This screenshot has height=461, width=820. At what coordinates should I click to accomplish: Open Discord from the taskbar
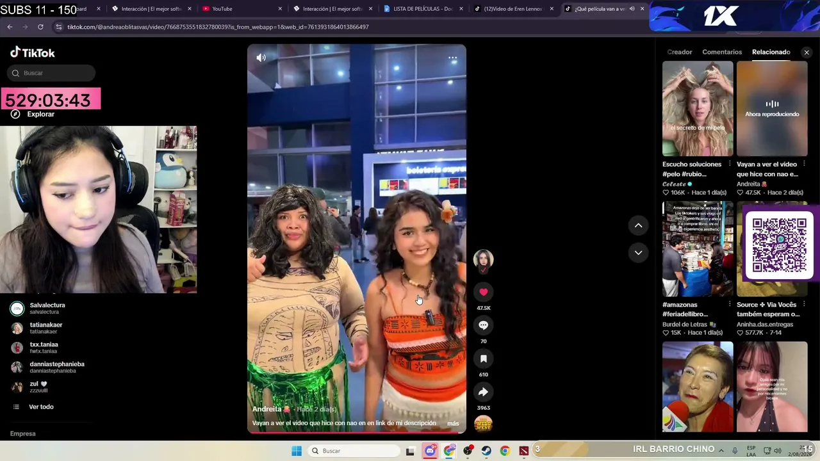coord(430,451)
